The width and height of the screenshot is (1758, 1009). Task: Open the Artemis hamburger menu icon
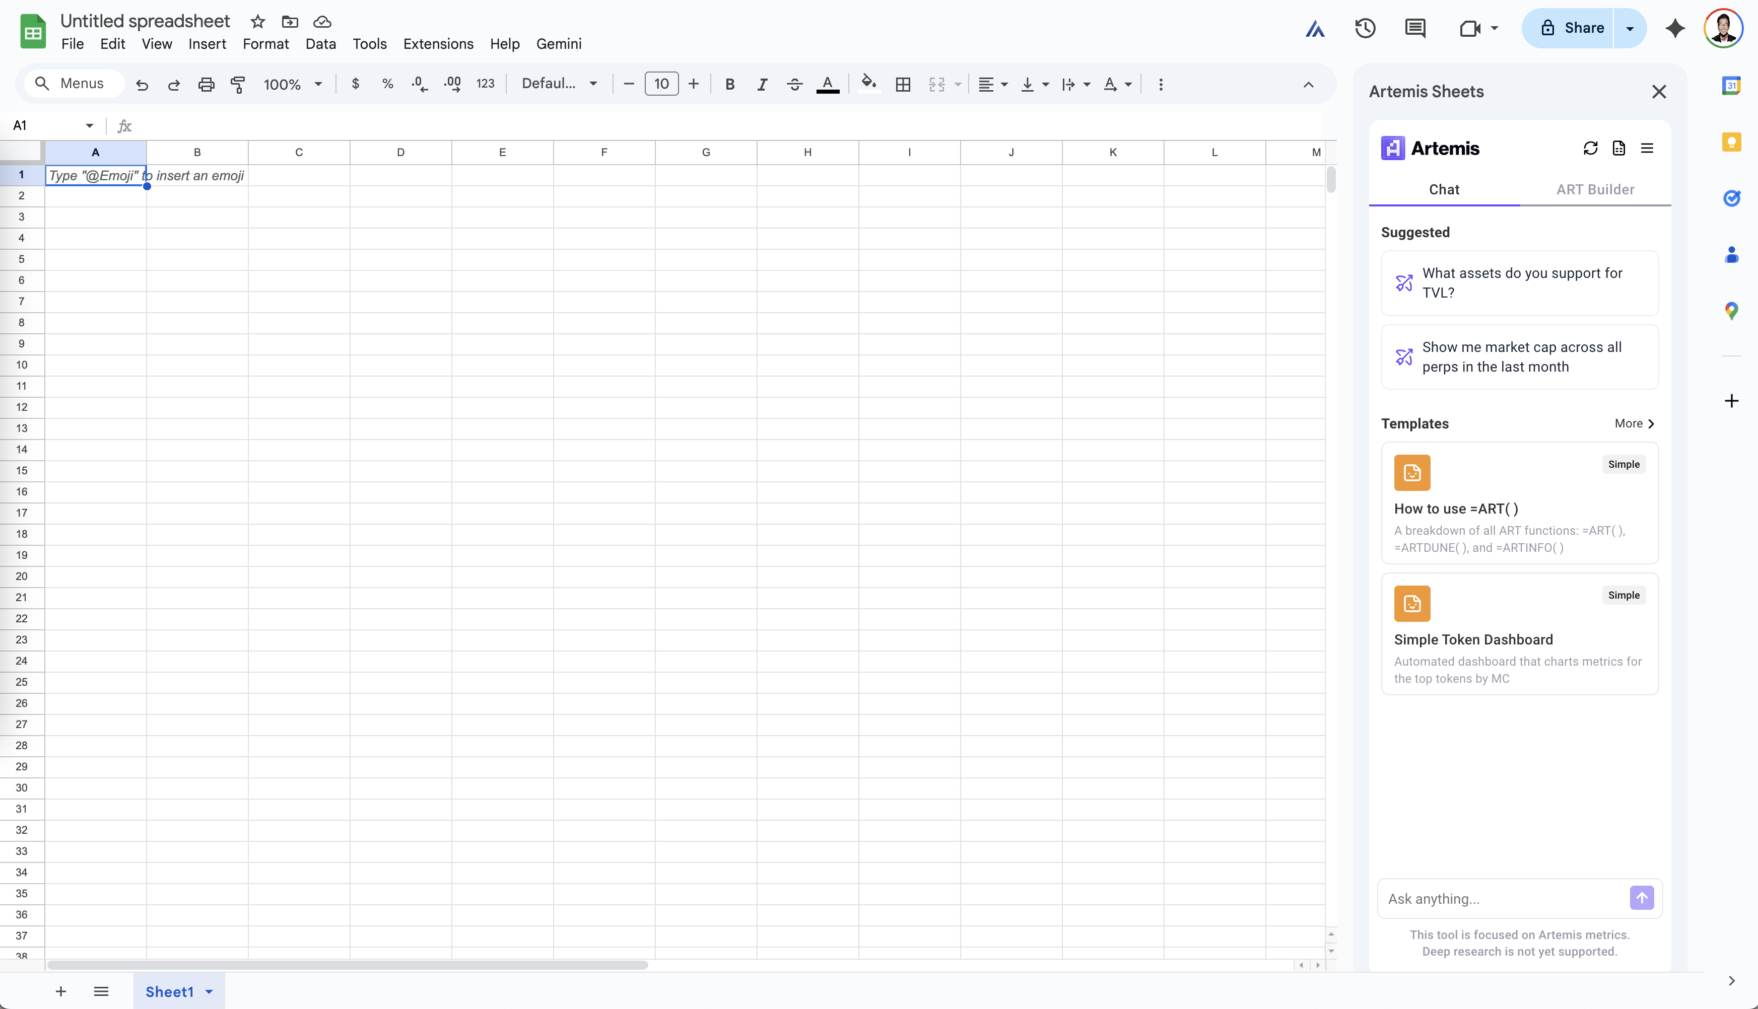[x=1647, y=149]
